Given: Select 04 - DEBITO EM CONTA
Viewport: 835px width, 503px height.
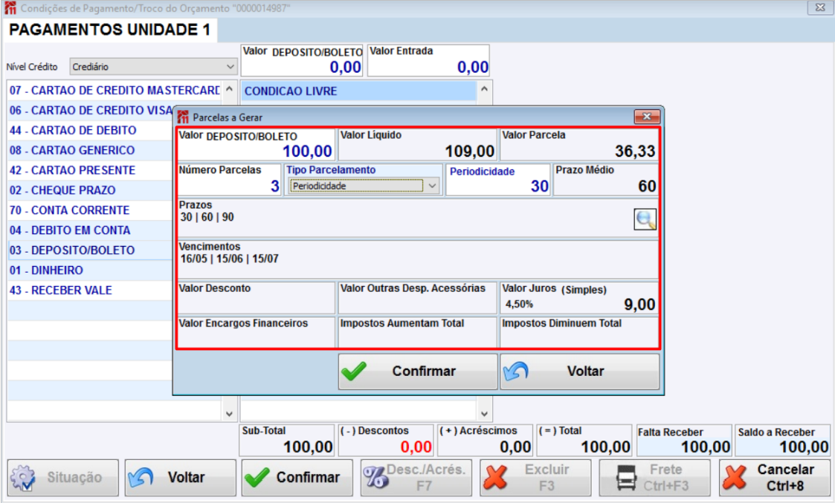Looking at the screenshot, I should pos(91,230).
